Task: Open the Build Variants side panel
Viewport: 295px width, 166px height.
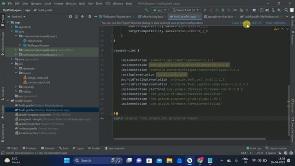Action: 2,133
